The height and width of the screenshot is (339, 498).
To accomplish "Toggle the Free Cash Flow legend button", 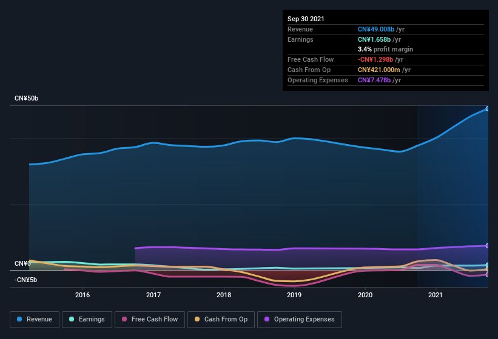I will point(150,320).
